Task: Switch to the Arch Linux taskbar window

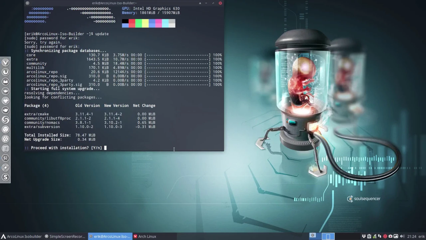Action: 145,236
